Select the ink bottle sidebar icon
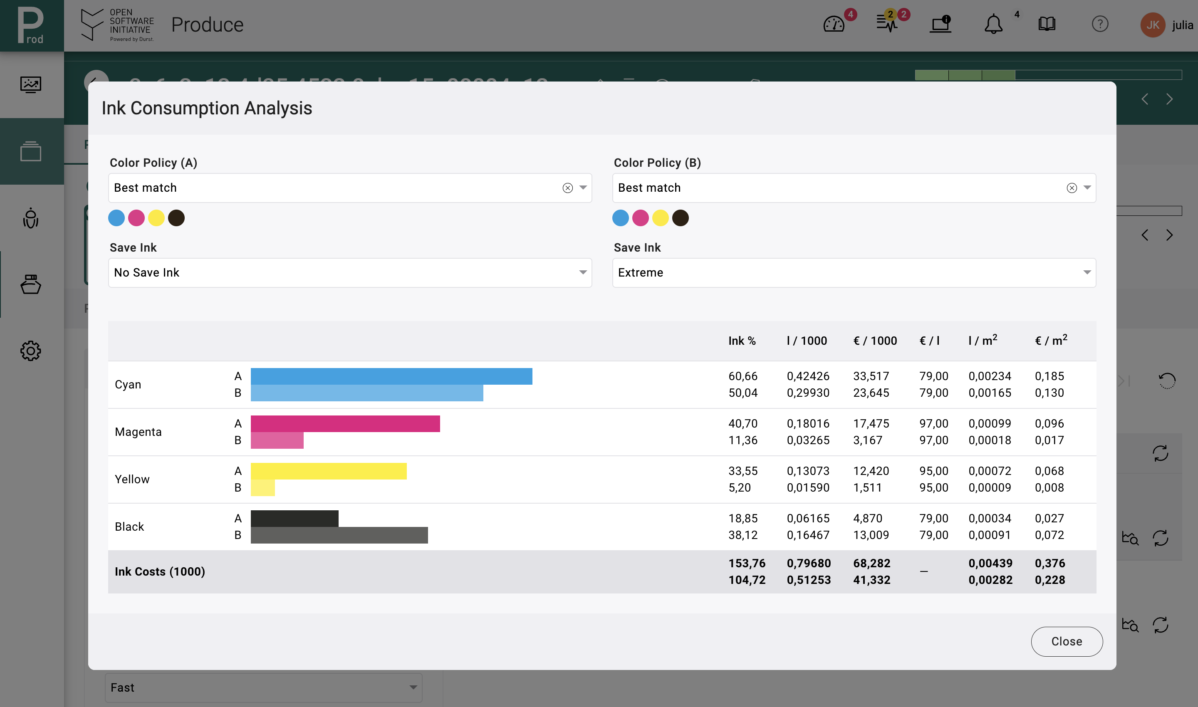Screen dimensions: 1198x707 30,284
